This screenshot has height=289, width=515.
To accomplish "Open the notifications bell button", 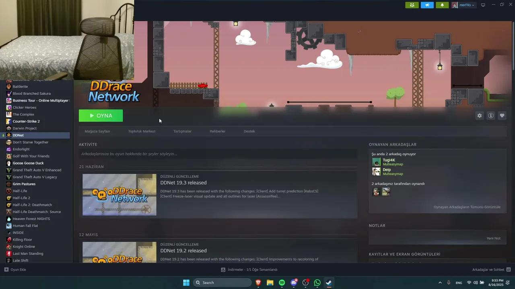I will (442, 5).
